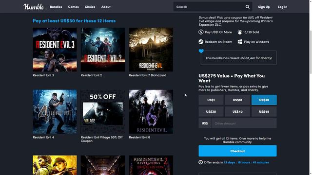Image resolution: width=312 pixels, height=175 pixels.
Task: Click the Steam logo icon
Action: point(201,42)
